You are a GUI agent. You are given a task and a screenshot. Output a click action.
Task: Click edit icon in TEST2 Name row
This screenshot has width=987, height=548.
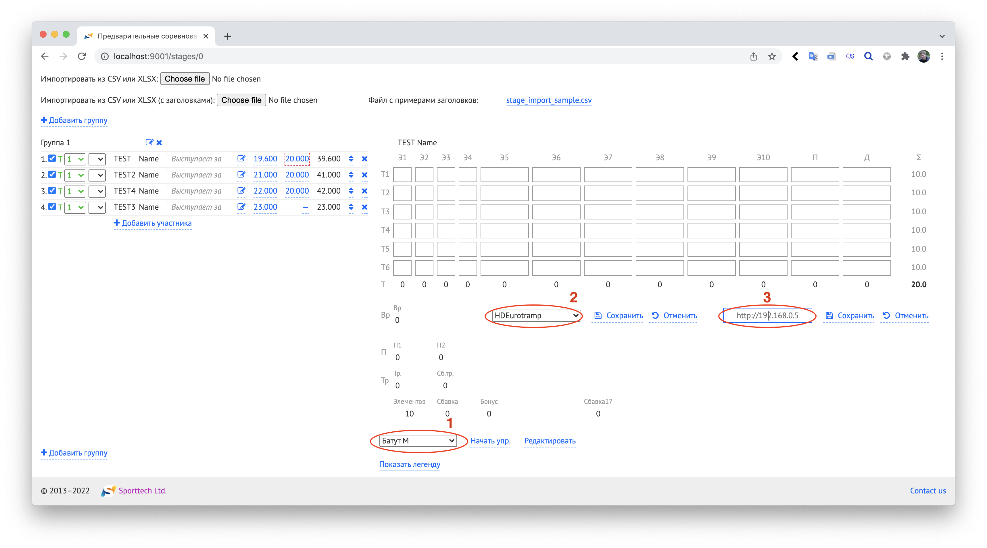pos(241,175)
